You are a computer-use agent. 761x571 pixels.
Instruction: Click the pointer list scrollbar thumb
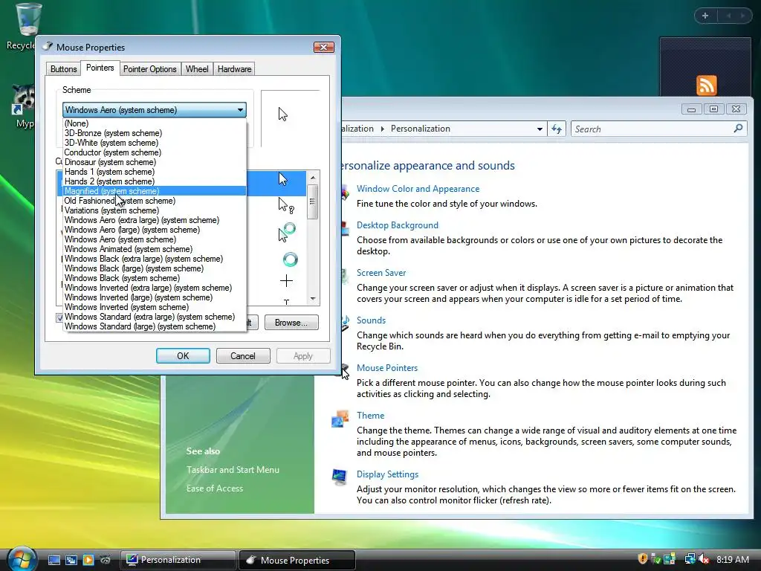point(313,201)
